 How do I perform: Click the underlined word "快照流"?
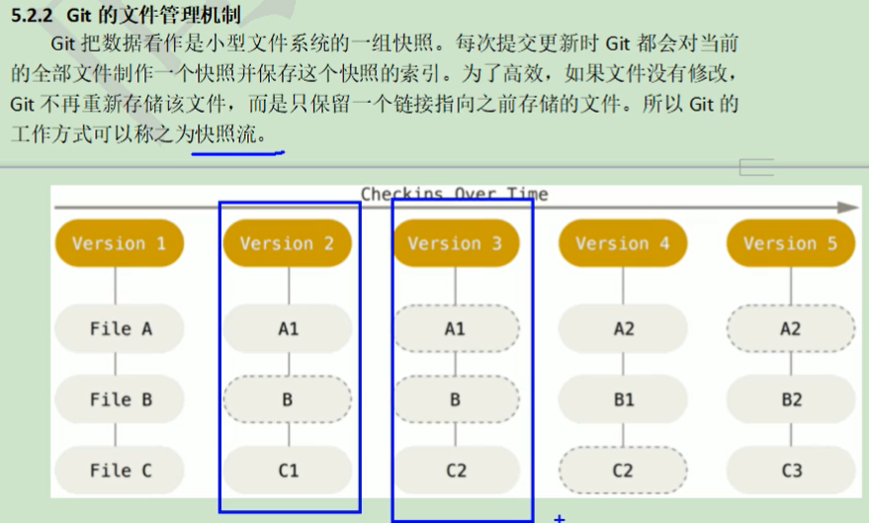(x=225, y=134)
